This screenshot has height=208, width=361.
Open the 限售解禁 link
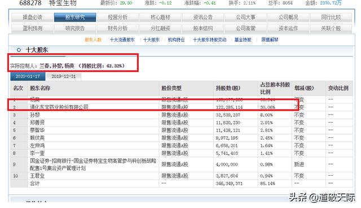click(270, 40)
